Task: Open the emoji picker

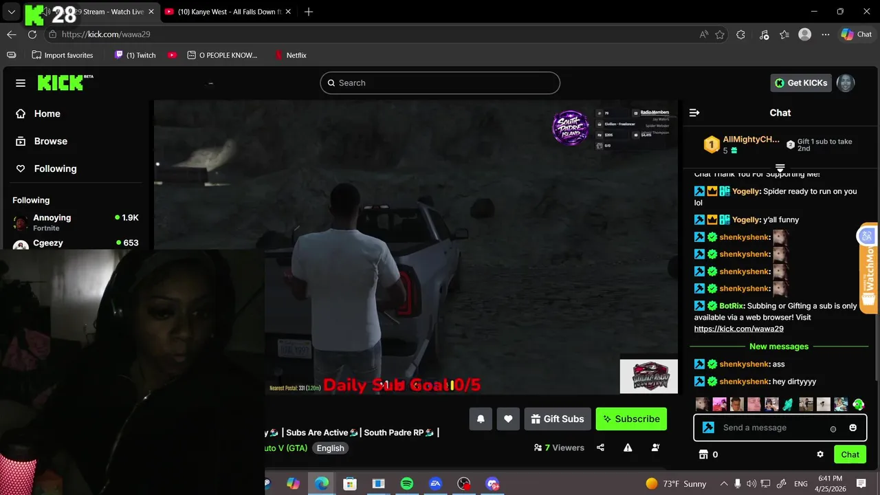Action: click(x=853, y=428)
